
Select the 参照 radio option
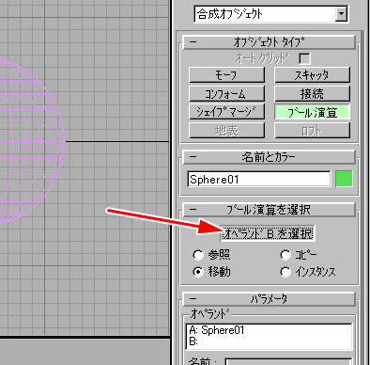211,255
